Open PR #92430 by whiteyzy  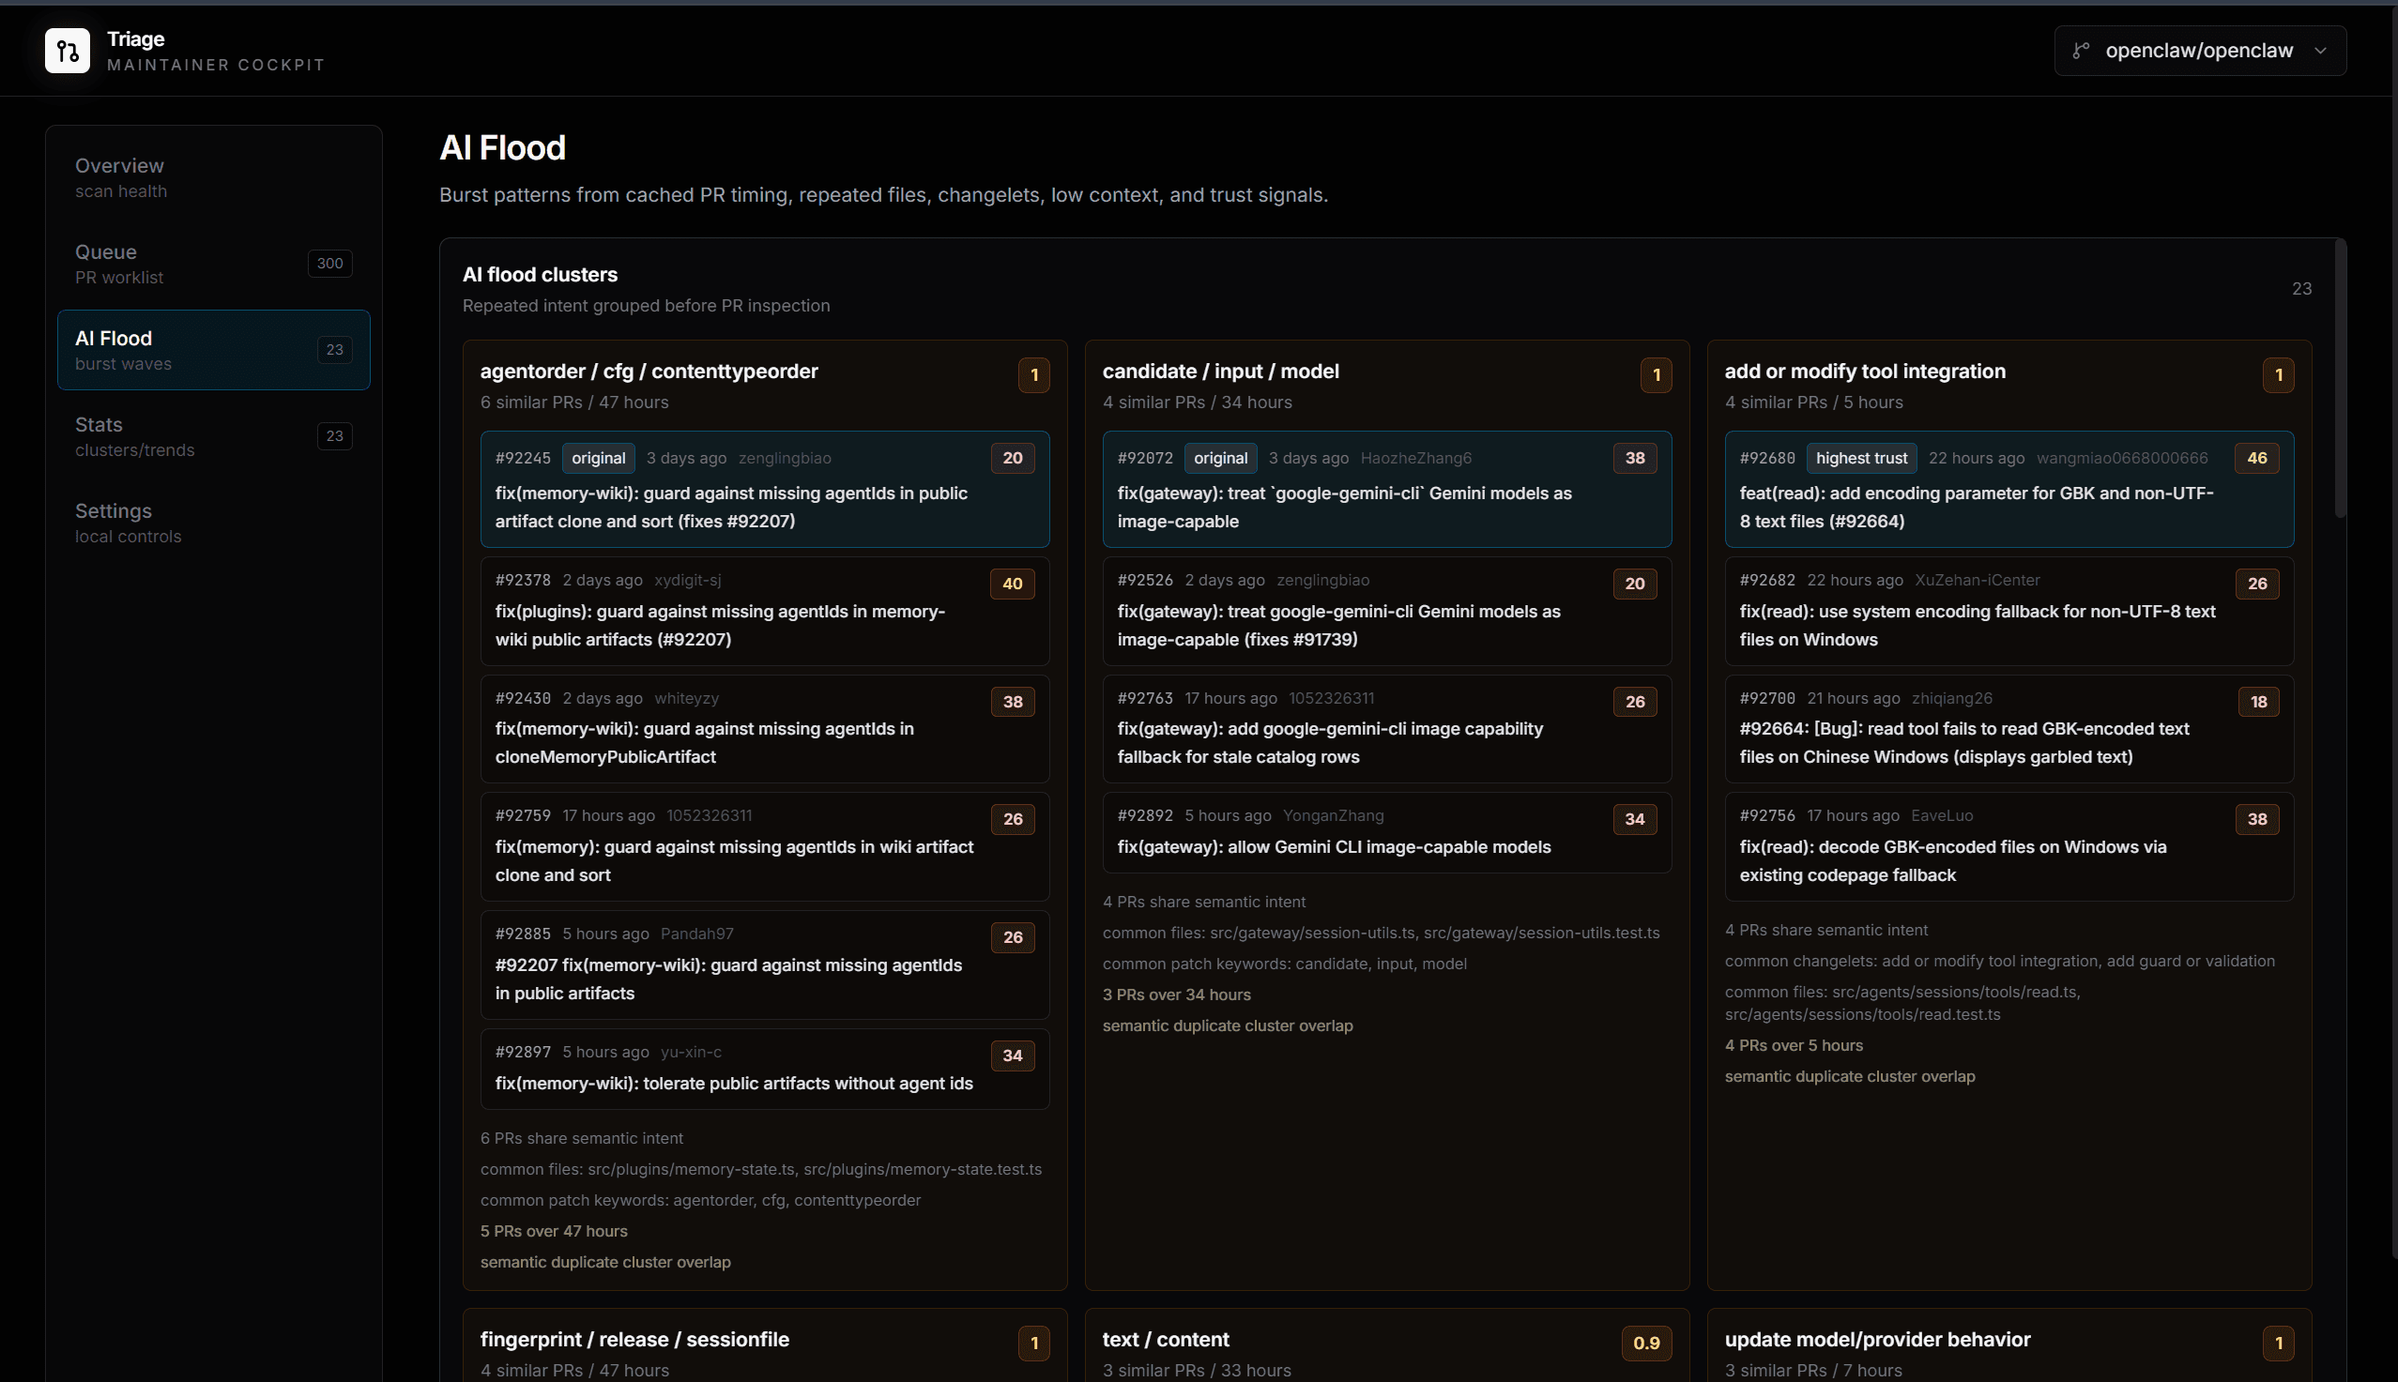point(764,729)
